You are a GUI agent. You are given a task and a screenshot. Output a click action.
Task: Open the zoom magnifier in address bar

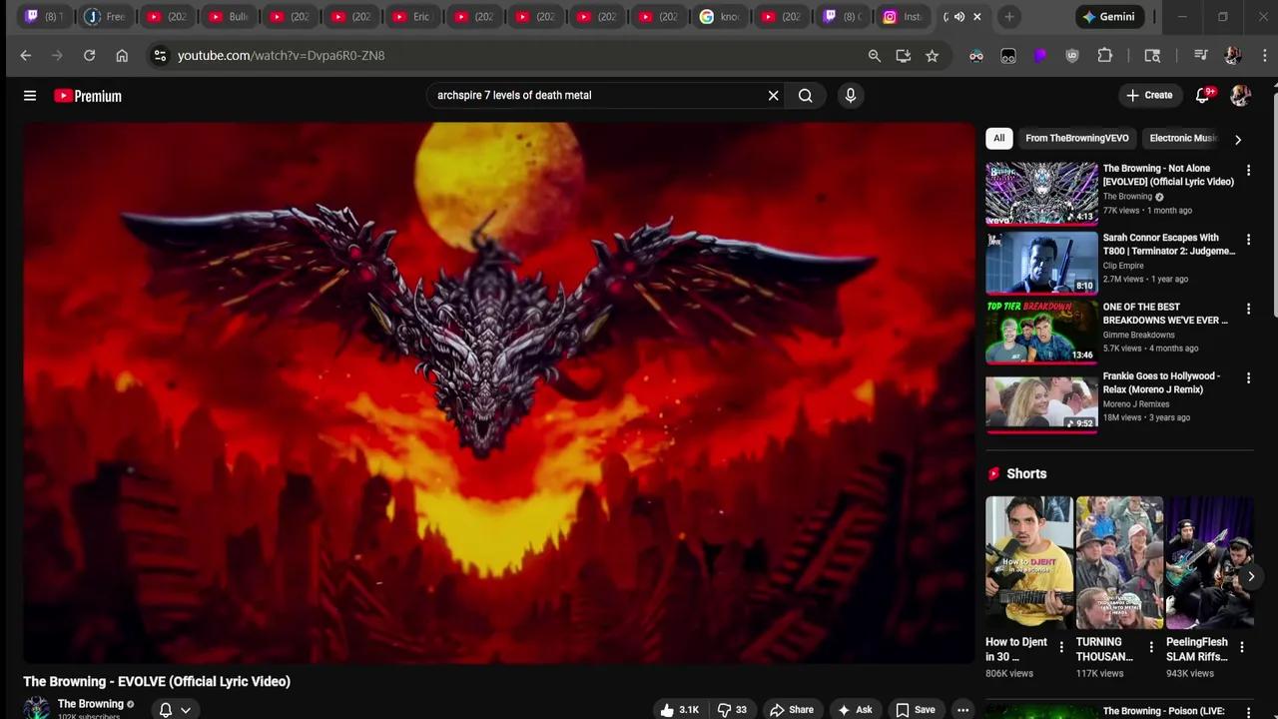(875, 56)
